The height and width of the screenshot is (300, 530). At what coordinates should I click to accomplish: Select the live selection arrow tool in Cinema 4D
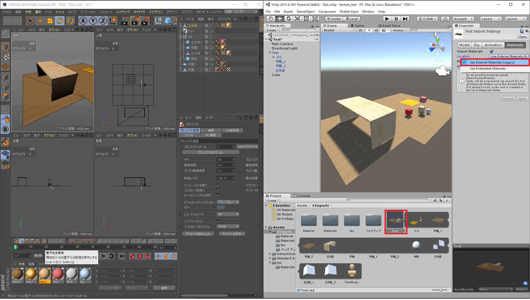(30, 20)
